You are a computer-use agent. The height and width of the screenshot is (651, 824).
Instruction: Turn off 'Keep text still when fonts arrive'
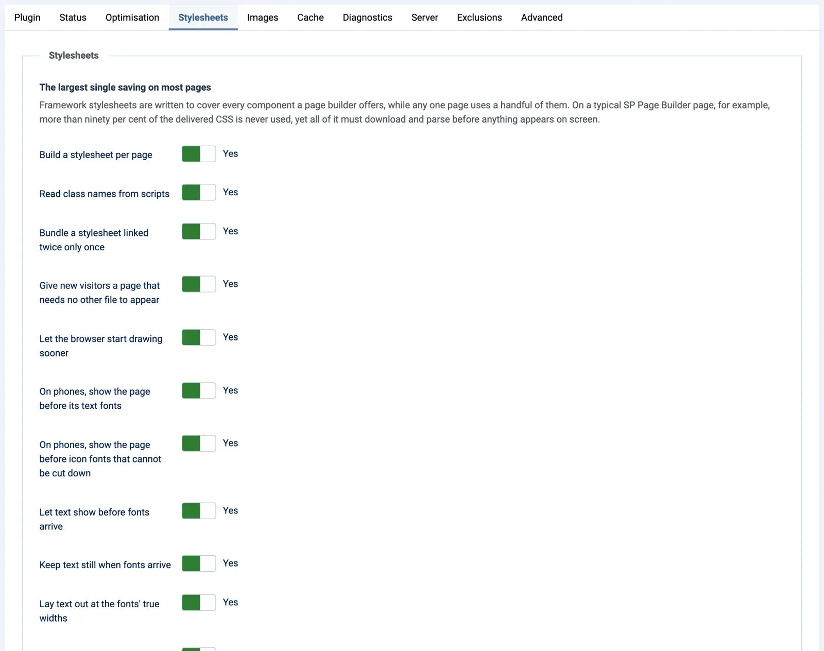tap(199, 563)
